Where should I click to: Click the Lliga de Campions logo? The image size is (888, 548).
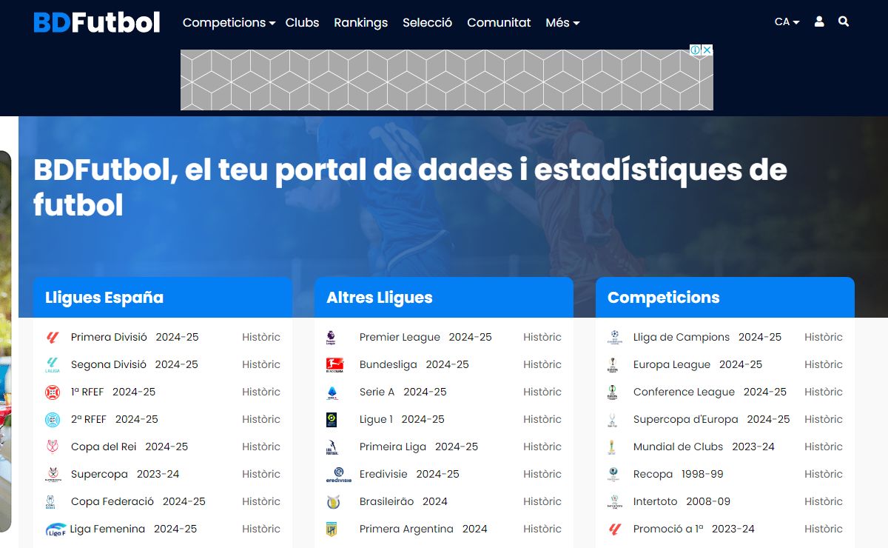click(614, 337)
